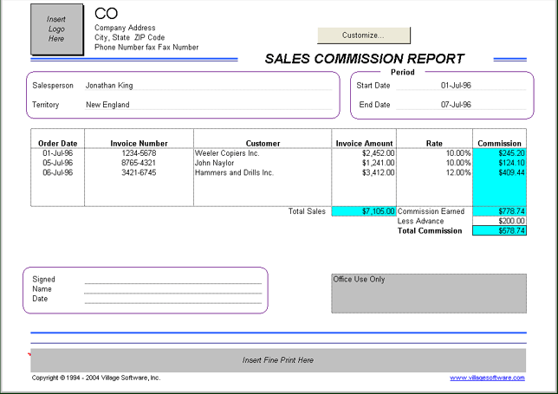Click the Start Date value 01-Jul-96
558x394 pixels.
[x=456, y=86]
